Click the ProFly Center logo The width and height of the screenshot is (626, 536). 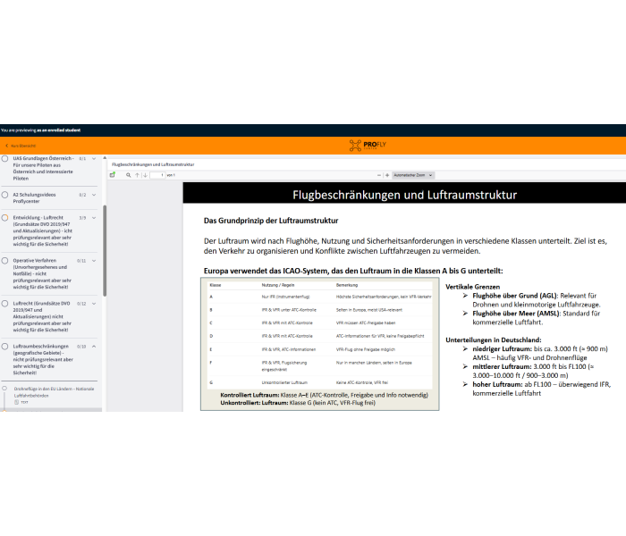pyautogui.click(x=368, y=145)
